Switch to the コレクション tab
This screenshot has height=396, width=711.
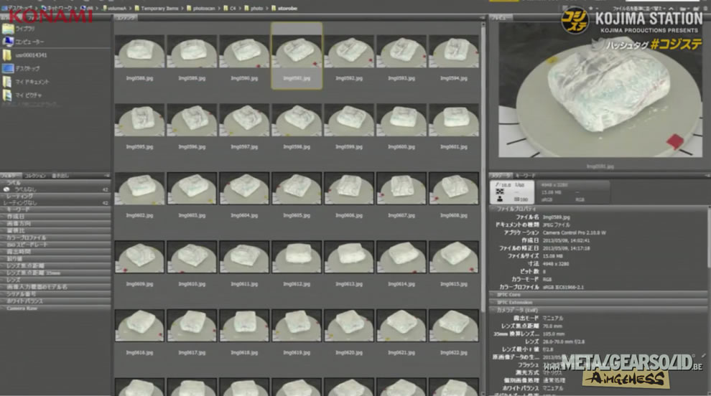coord(35,175)
